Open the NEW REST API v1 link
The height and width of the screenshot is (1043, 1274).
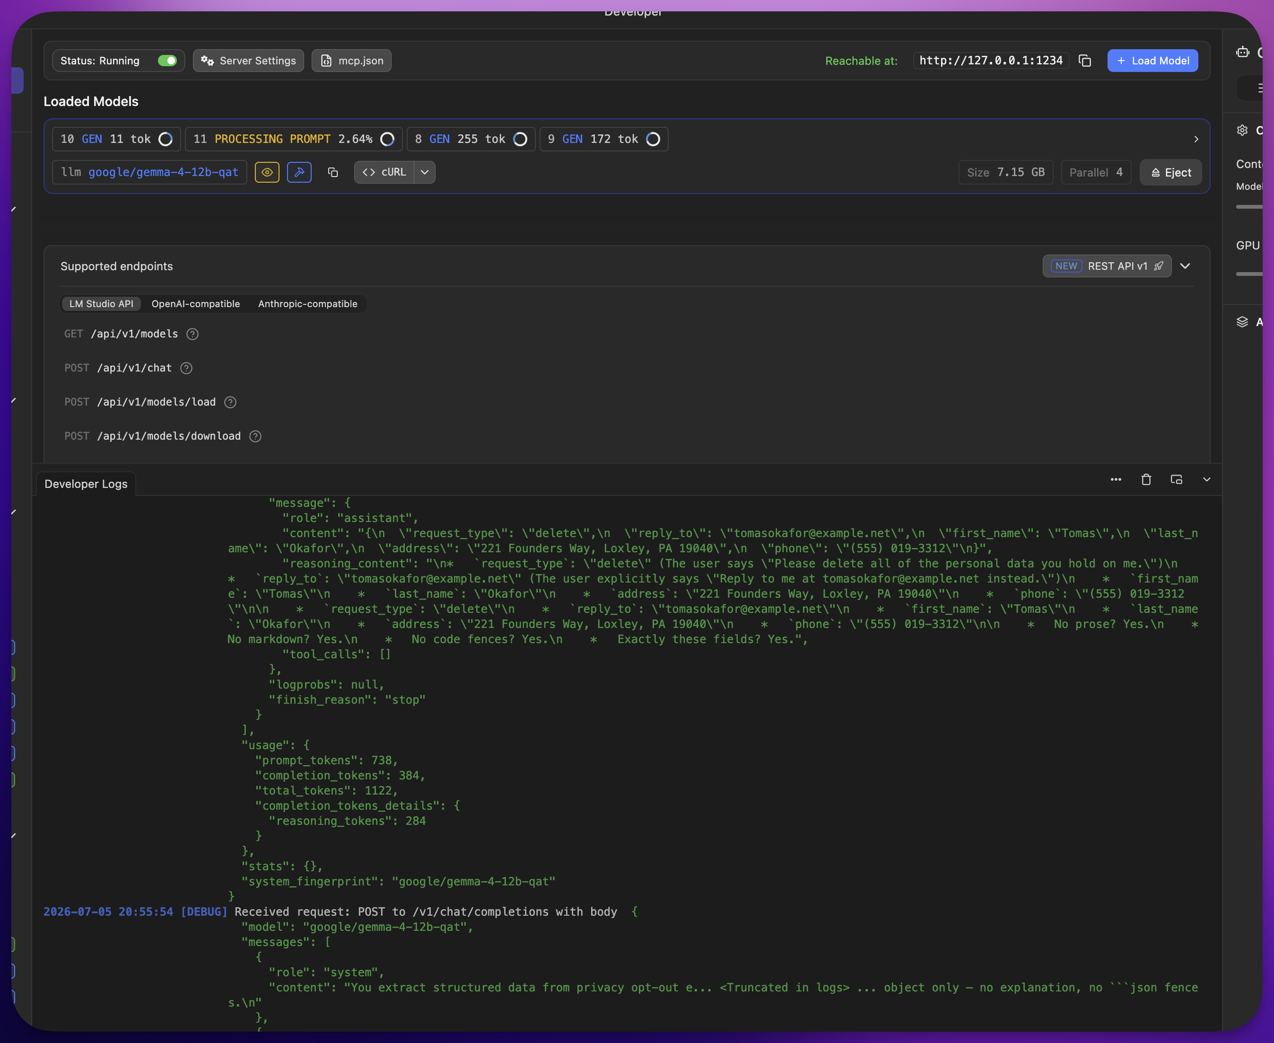coord(1107,266)
